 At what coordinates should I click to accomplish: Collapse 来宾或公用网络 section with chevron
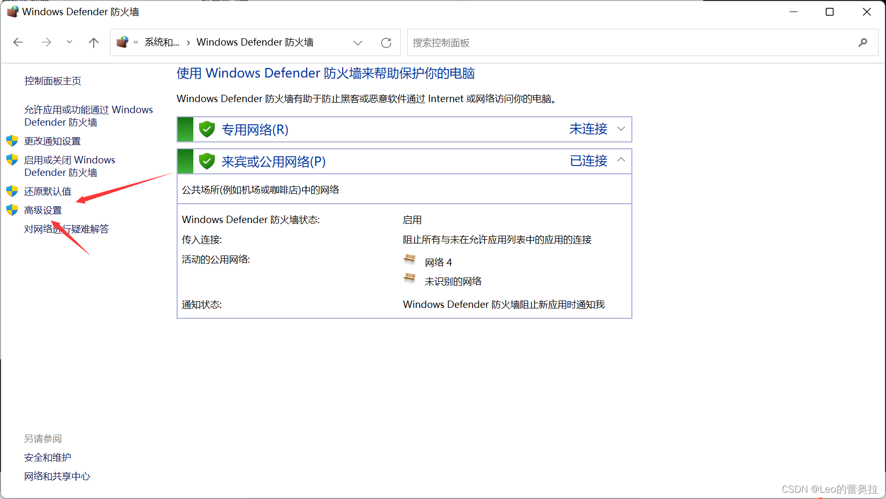[621, 160]
